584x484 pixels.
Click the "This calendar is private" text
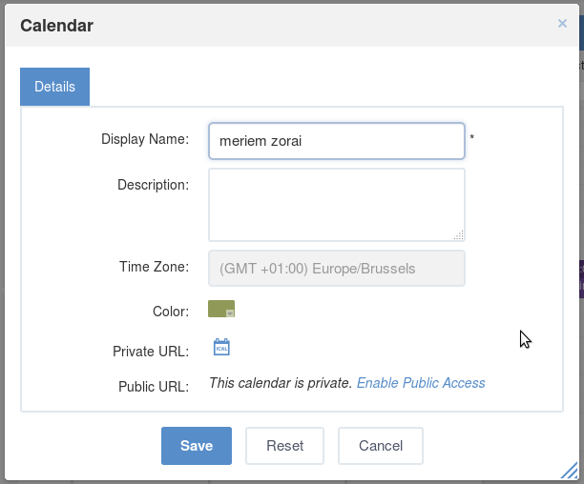click(281, 383)
